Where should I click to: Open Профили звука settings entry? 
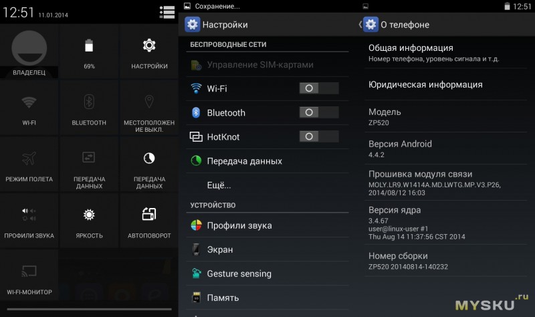pyautogui.click(x=267, y=225)
